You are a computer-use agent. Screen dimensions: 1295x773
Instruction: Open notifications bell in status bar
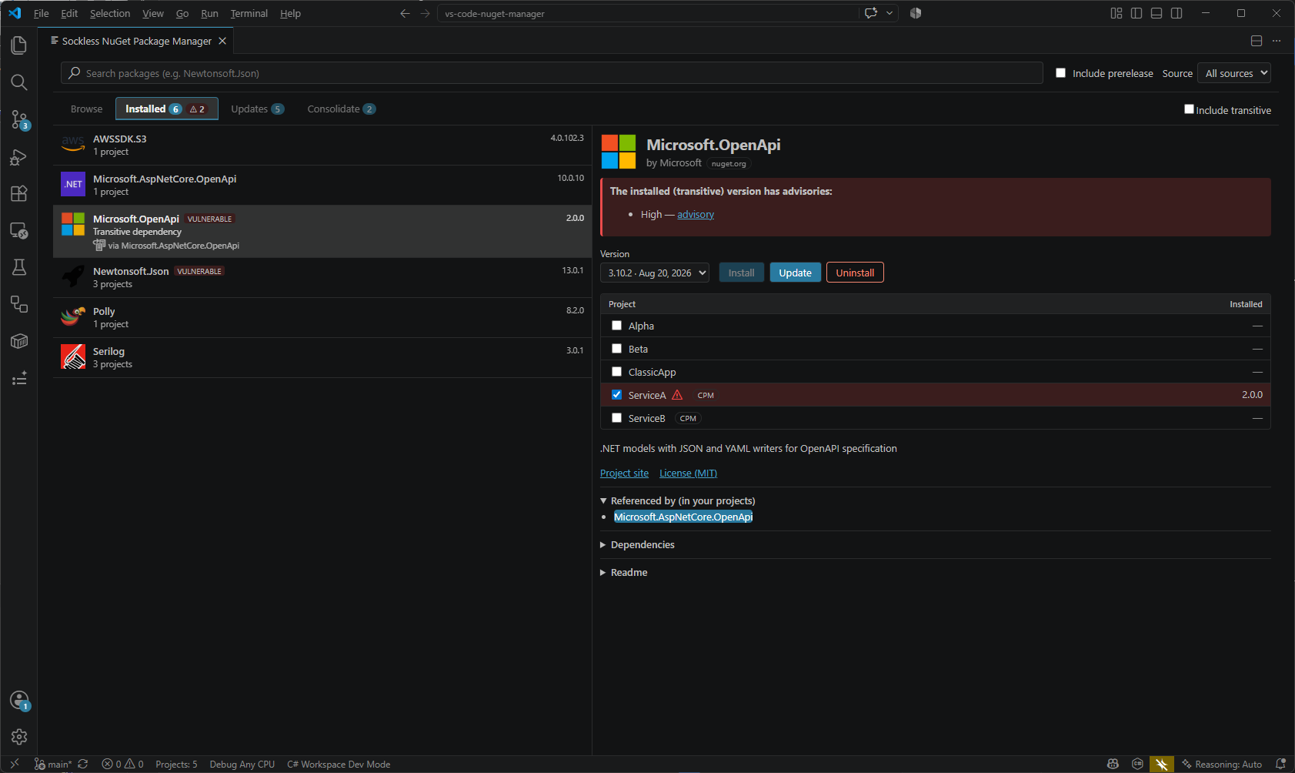tap(1280, 764)
